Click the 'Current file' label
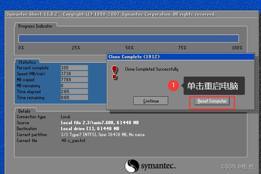This screenshot has height=174, width=261. [x=27, y=141]
